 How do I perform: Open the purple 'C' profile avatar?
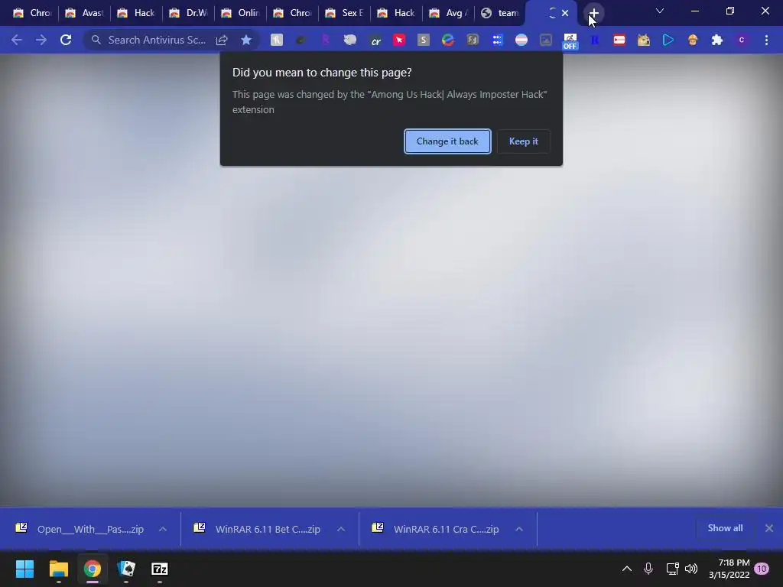tap(742, 40)
